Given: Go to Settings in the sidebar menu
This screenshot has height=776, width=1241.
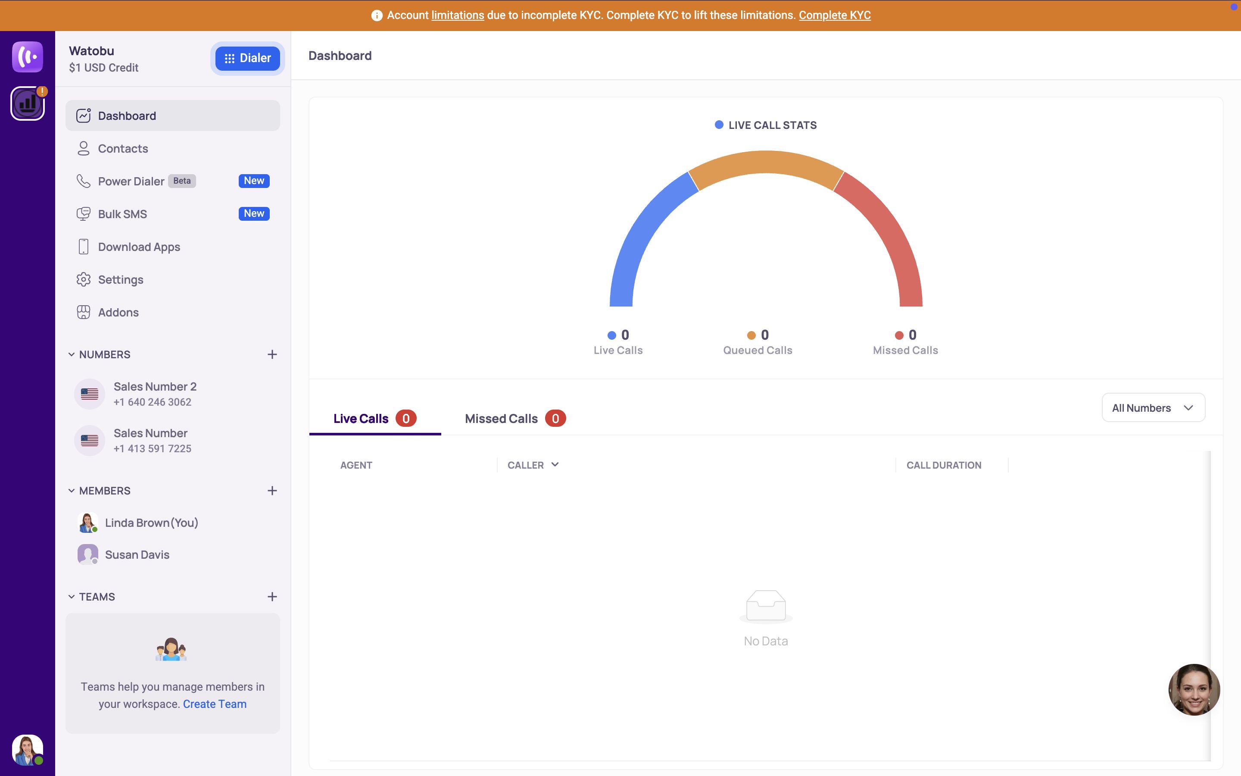Looking at the screenshot, I should [x=172, y=280].
